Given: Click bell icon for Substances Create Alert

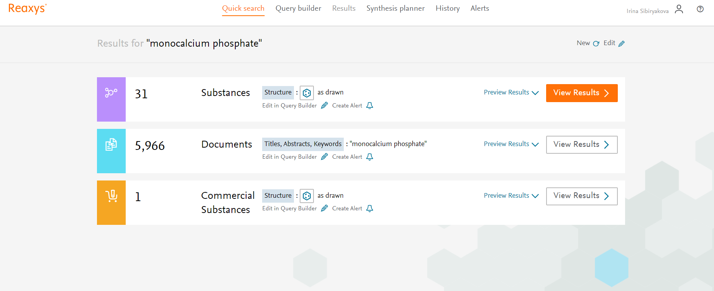Looking at the screenshot, I should [369, 106].
